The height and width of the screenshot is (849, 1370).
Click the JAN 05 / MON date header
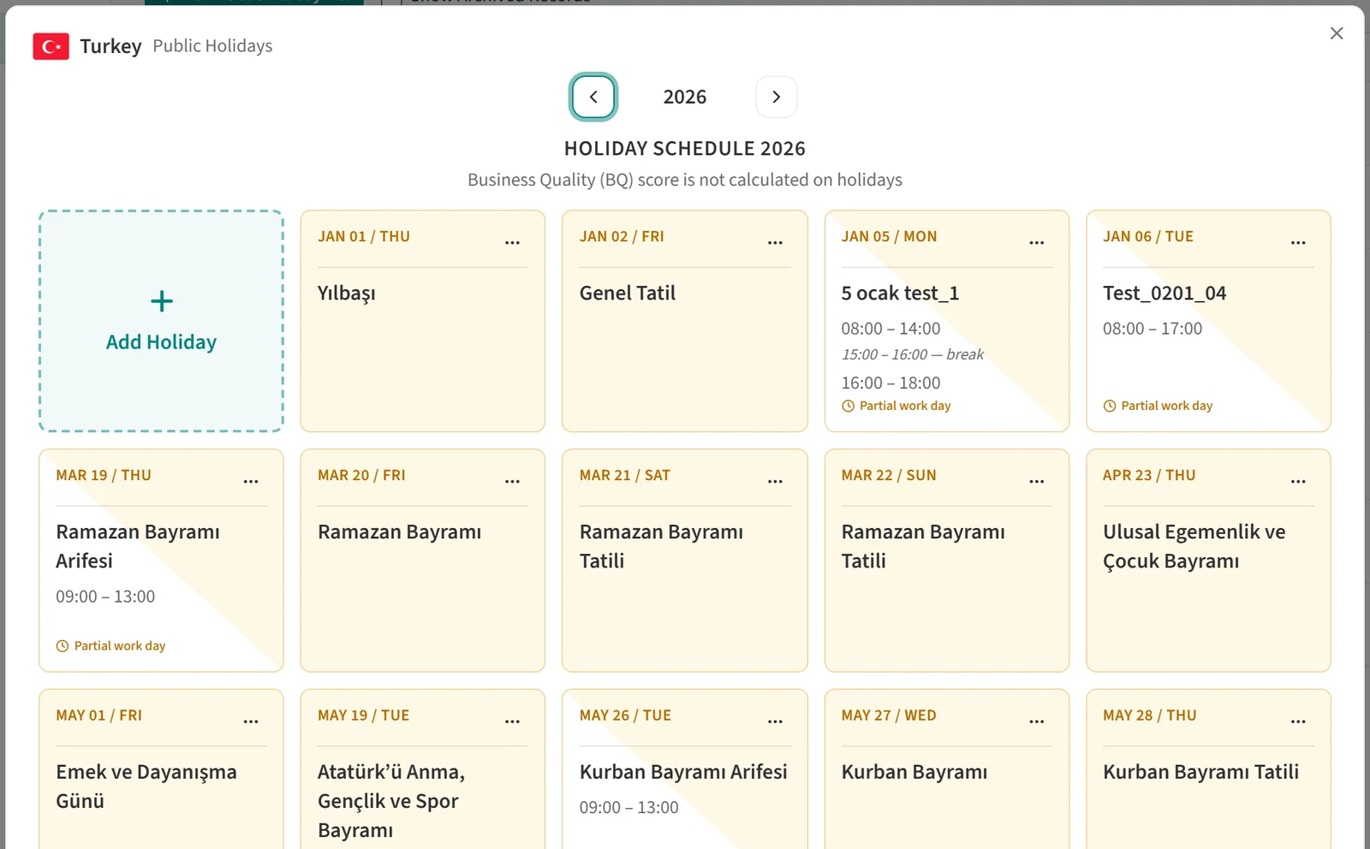pyautogui.click(x=889, y=237)
